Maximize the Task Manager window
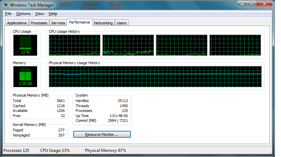This screenshot has width=281, height=157. 251,3
